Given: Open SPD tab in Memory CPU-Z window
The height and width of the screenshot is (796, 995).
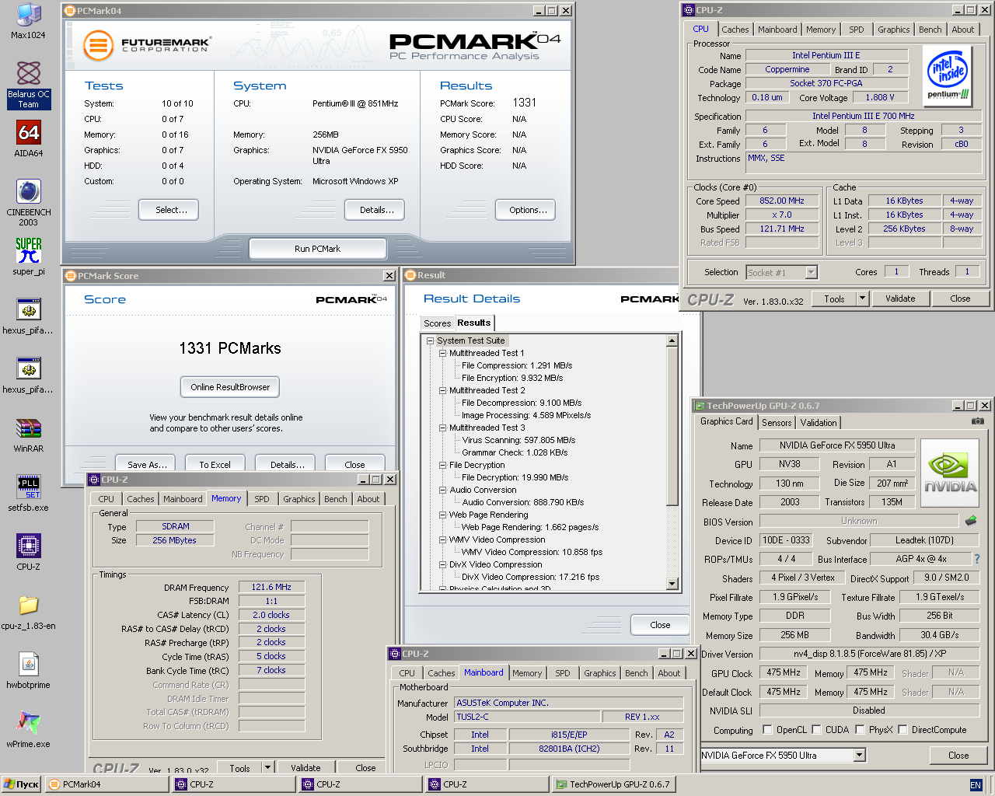Looking at the screenshot, I should click(x=262, y=499).
